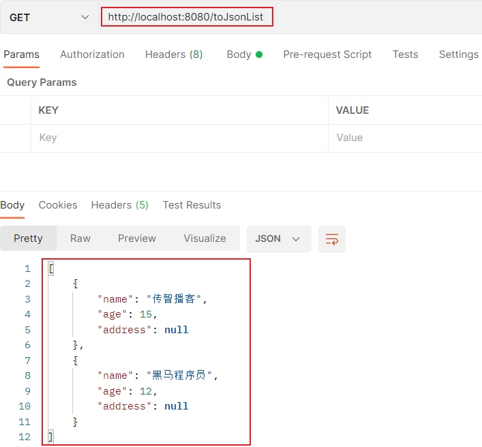Image resolution: width=482 pixels, height=447 pixels.
Task: Switch to the Params request tab
Action: [x=22, y=55]
